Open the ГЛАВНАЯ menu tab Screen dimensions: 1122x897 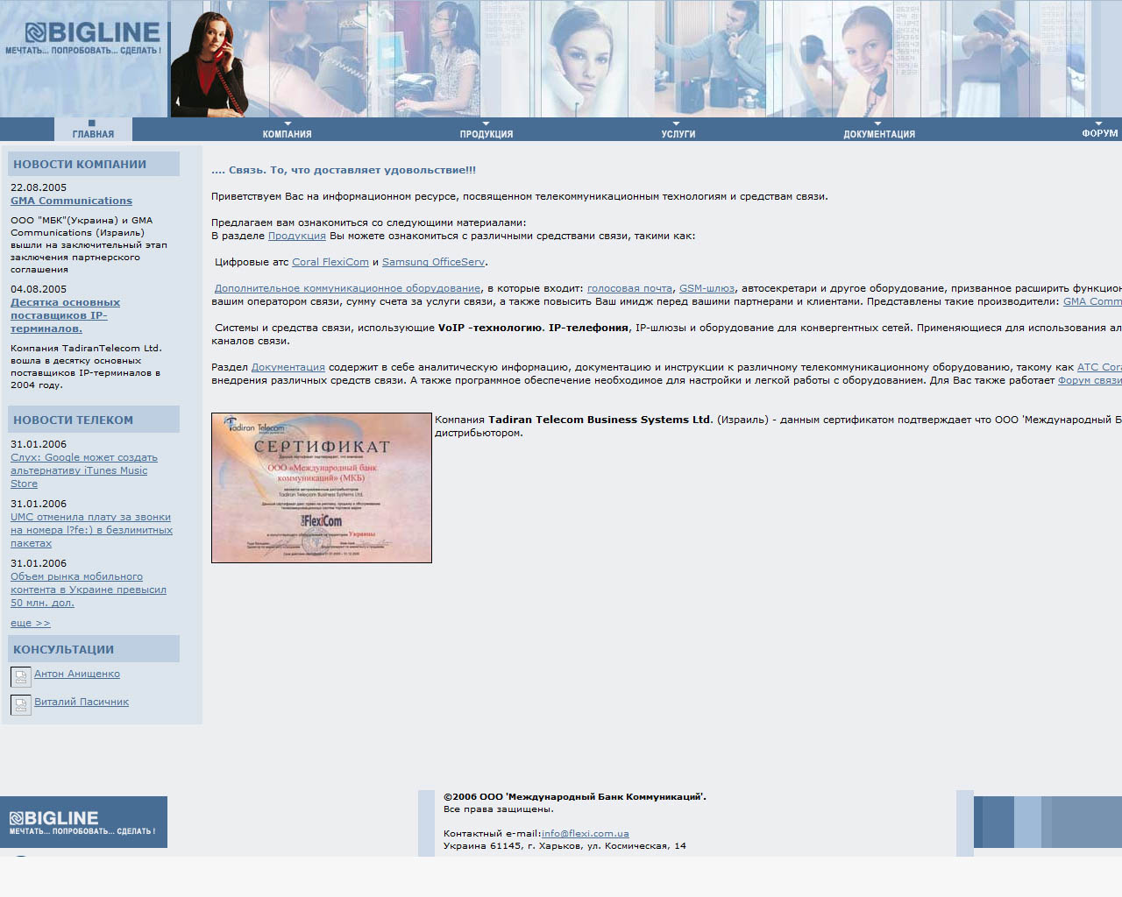(93, 130)
